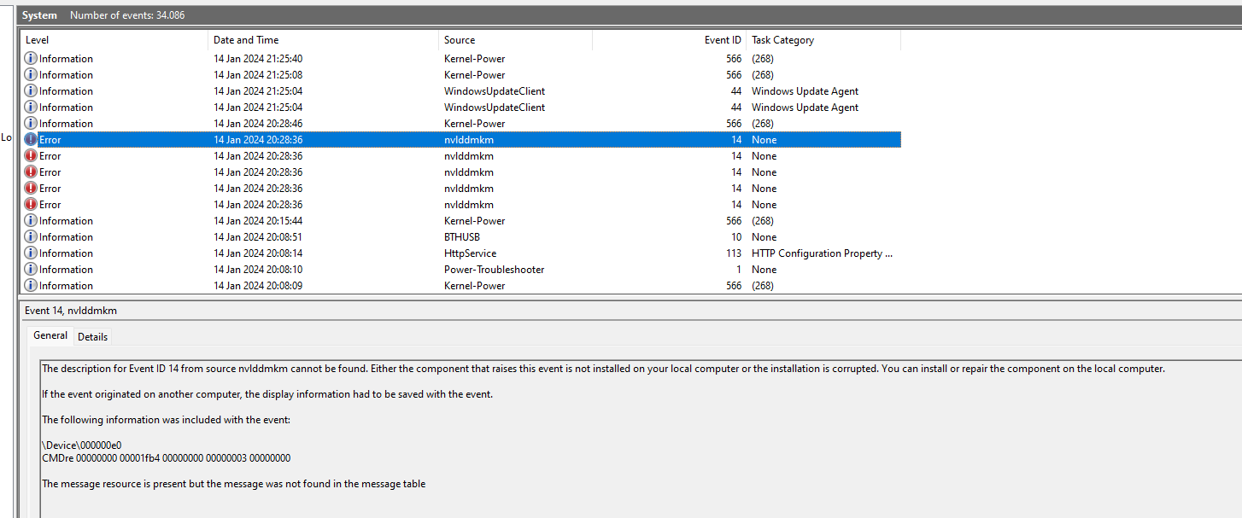This screenshot has width=1242, height=518.
Task: Click nvlddmkm in the highlighted error row
Action: click(x=469, y=140)
